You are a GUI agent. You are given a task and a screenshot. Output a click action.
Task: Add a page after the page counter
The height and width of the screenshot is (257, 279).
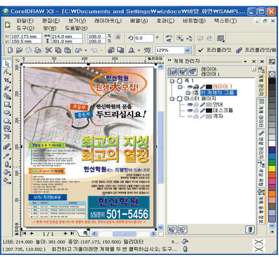(66, 233)
